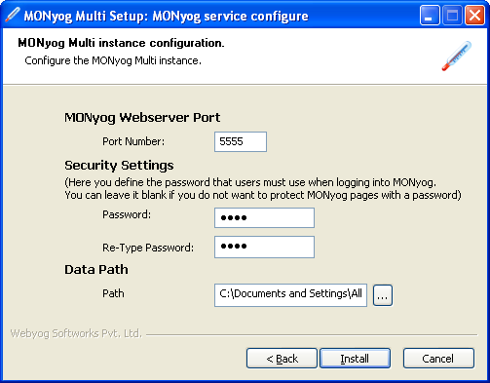Click 'Configure the MONyog Multi instance.' text
490x383 pixels.
pos(113,60)
